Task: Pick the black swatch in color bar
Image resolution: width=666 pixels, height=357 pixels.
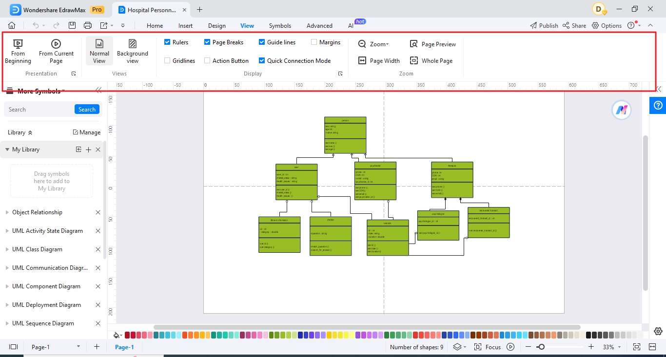Action: pyautogui.click(x=588, y=335)
